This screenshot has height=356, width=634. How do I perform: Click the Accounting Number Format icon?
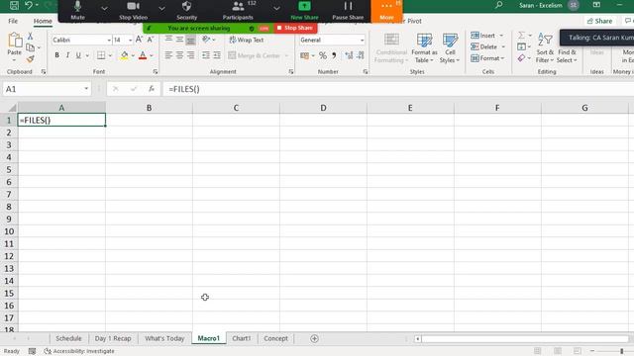(304, 55)
